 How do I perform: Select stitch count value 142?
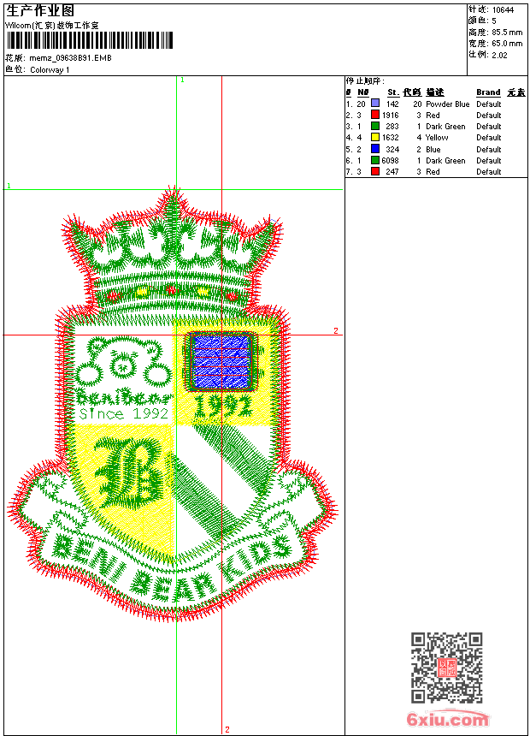pos(392,104)
